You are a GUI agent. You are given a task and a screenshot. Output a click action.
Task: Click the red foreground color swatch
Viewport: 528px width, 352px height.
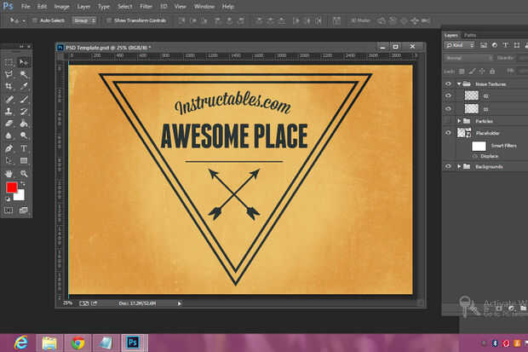click(x=11, y=188)
